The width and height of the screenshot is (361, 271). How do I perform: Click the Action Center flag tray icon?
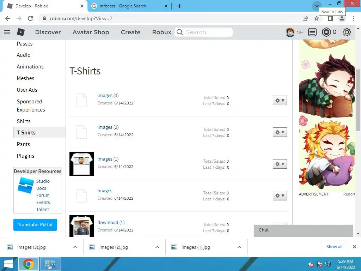click(x=319, y=264)
